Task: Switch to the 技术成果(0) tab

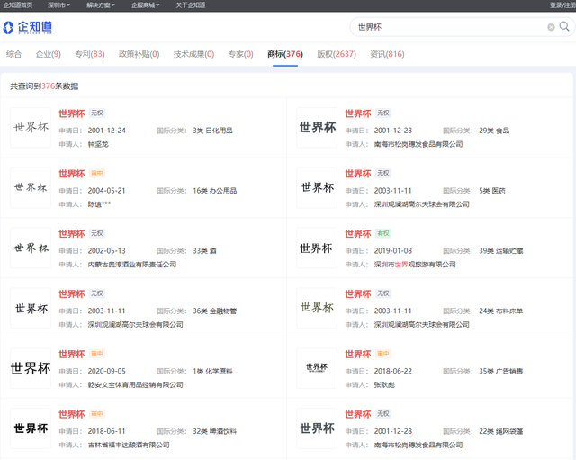Action: (x=193, y=54)
